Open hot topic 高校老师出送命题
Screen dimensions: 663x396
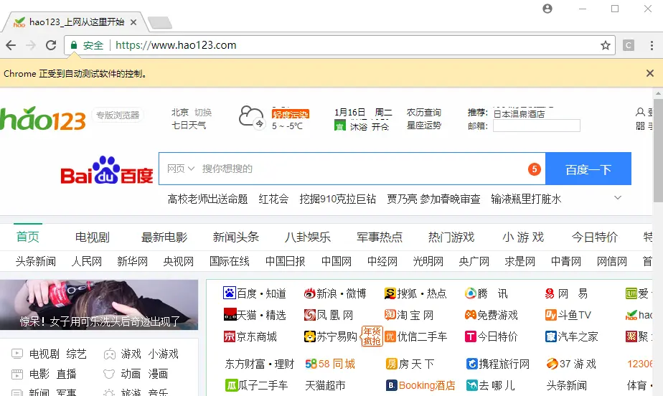click(207, 199)
